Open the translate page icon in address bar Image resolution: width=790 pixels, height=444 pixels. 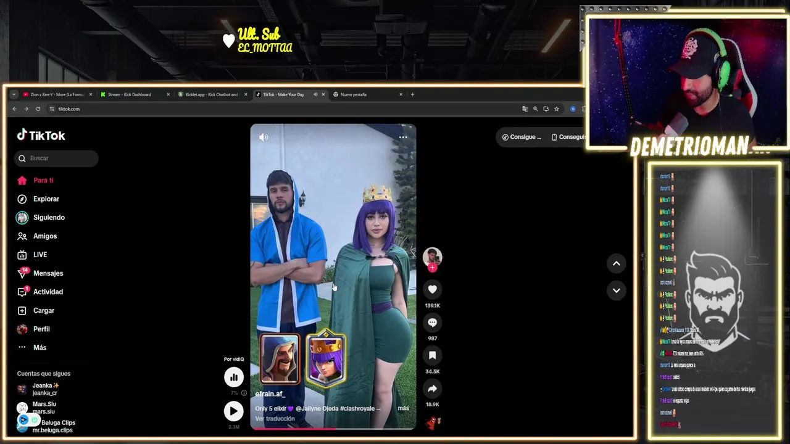point(525,109)
